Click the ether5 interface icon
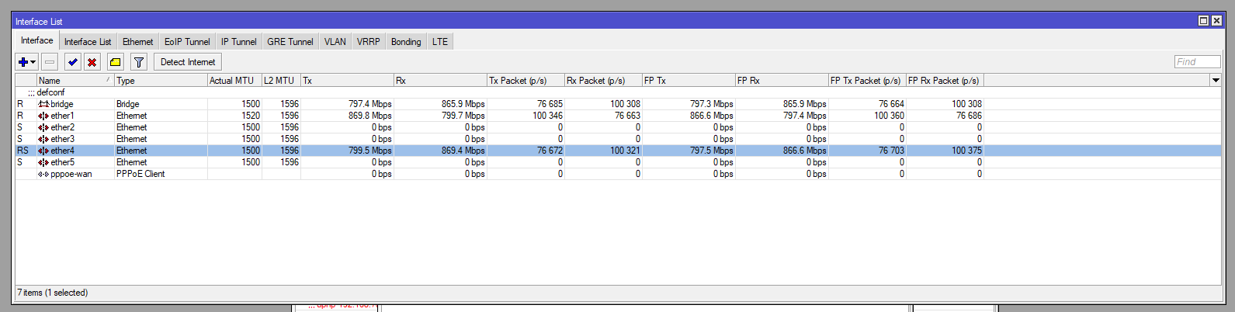 coord(43,162)
